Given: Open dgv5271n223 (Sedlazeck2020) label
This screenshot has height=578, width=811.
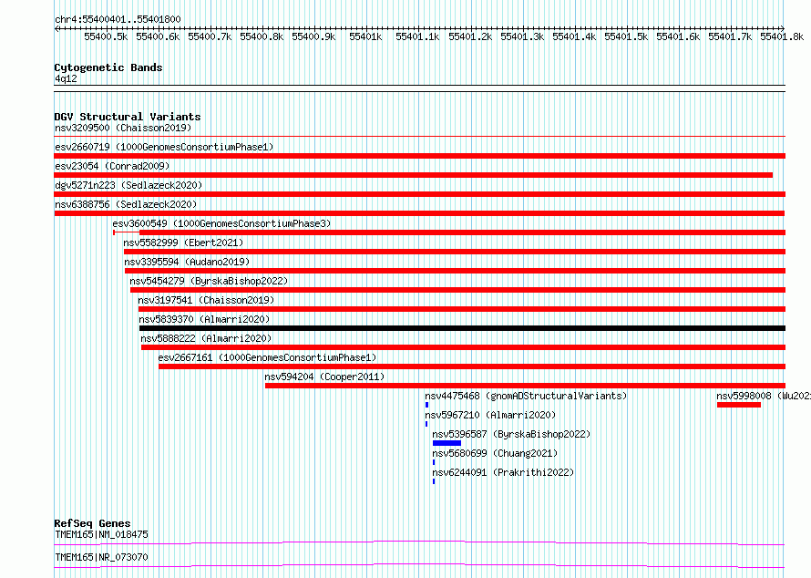Looking at the screenshot, I should tap(128, 185).
